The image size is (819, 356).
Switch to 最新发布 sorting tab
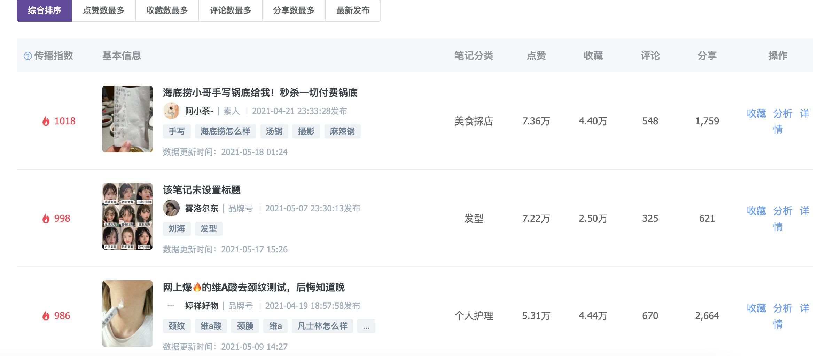(353, 10)
